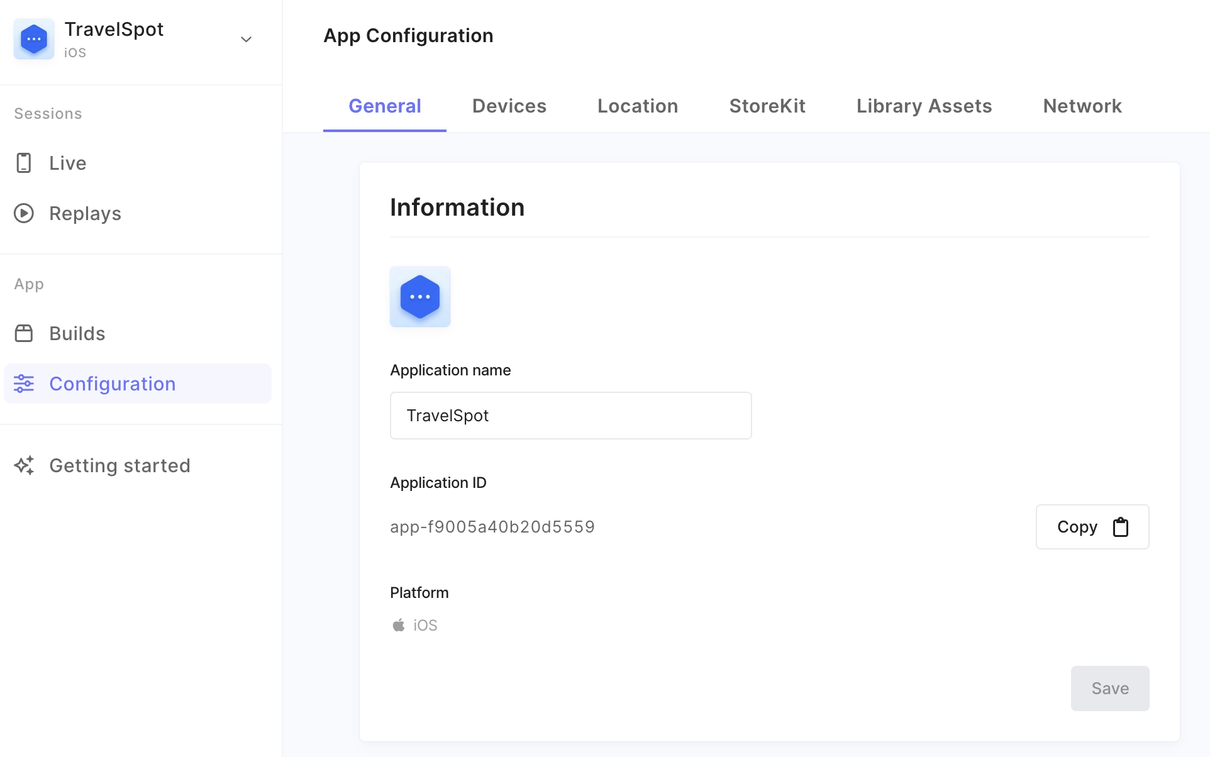Click the Information section heading

457,207
